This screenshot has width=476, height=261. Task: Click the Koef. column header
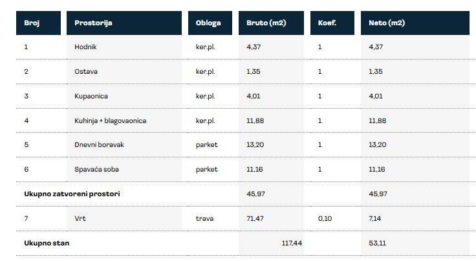(327, 23)
